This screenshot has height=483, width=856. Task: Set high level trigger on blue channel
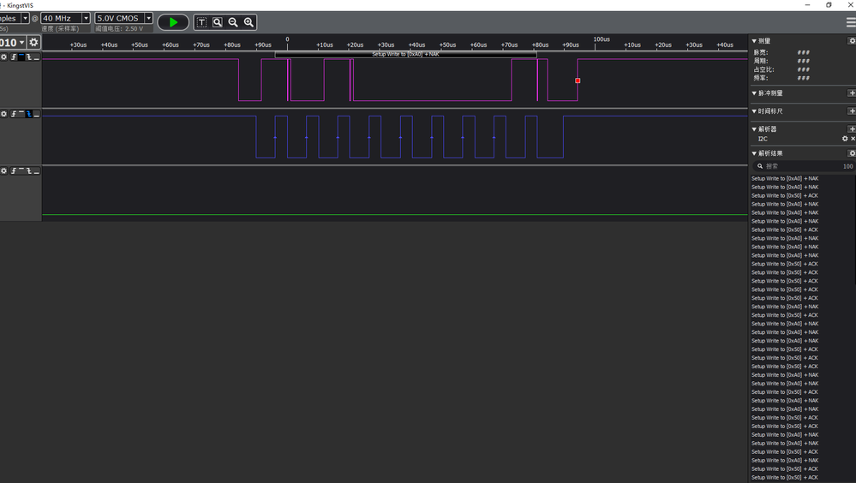pos(21,114)
